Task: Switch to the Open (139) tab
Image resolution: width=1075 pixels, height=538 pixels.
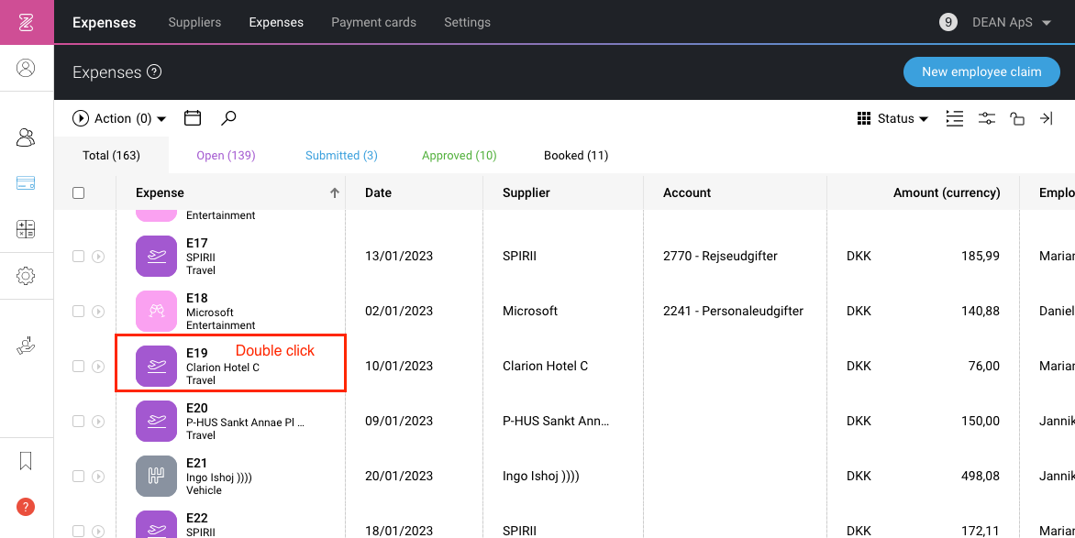Action: (226, 156)
